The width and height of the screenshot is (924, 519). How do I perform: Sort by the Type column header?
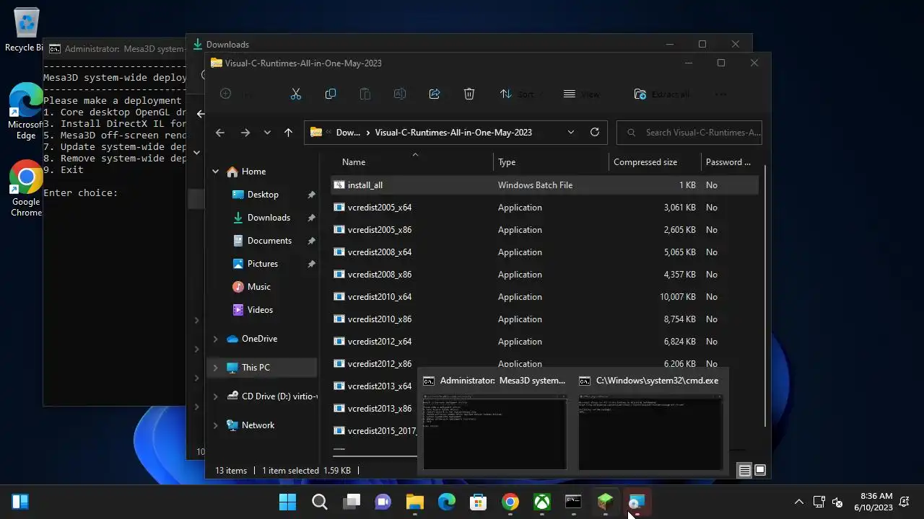coord(507,162)
